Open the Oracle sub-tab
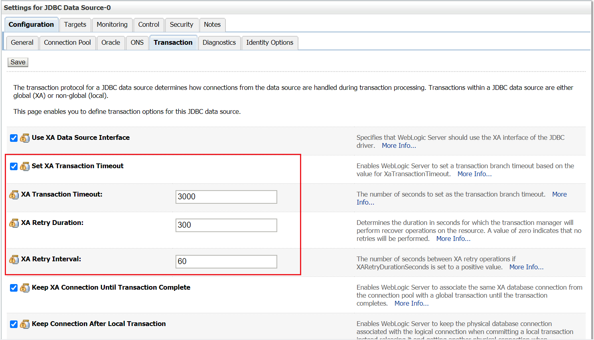594x340 pixels. tap(111, 43)
